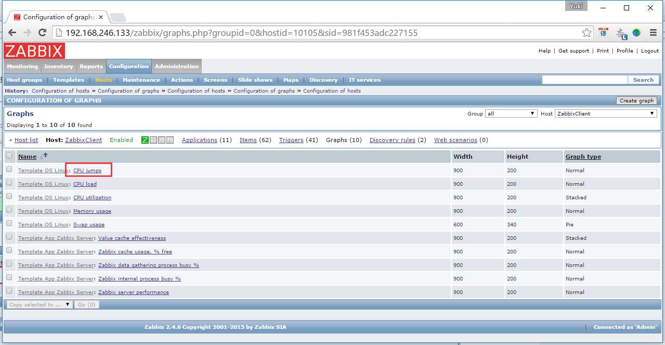665x345 pixels.
Task: Open the Chrome hamburger menu
Action: pyautogui.click(x=653, y=33)
